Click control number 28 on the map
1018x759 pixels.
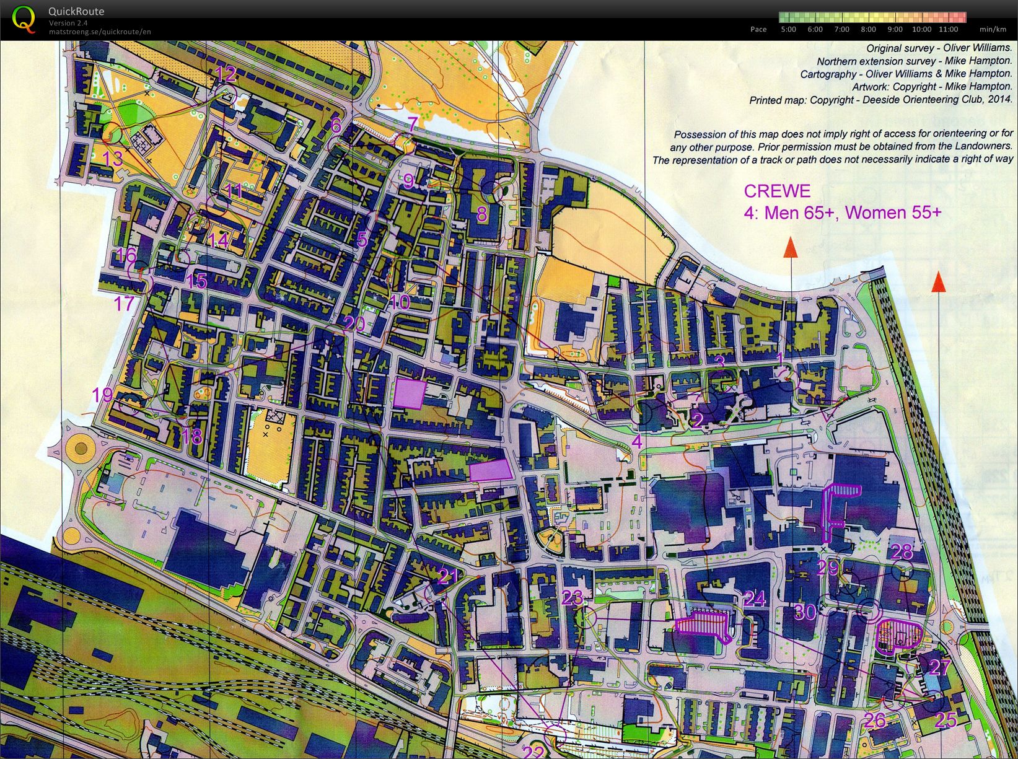pos(902,551)
